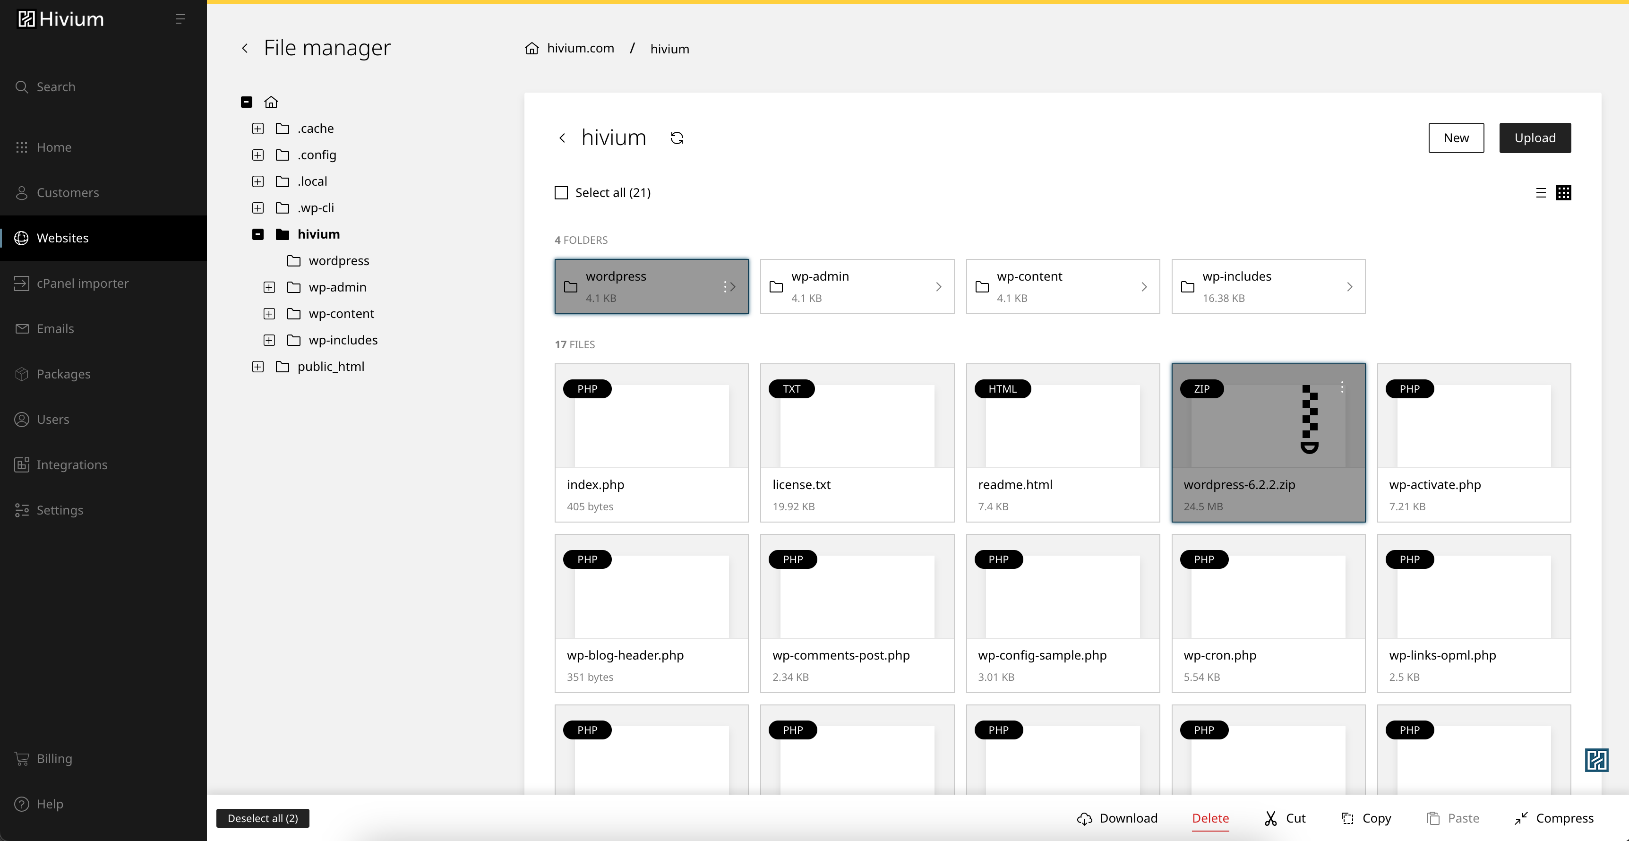
Task: Open the Hivium chat widget icon
Action: [x=1596, y=760]
